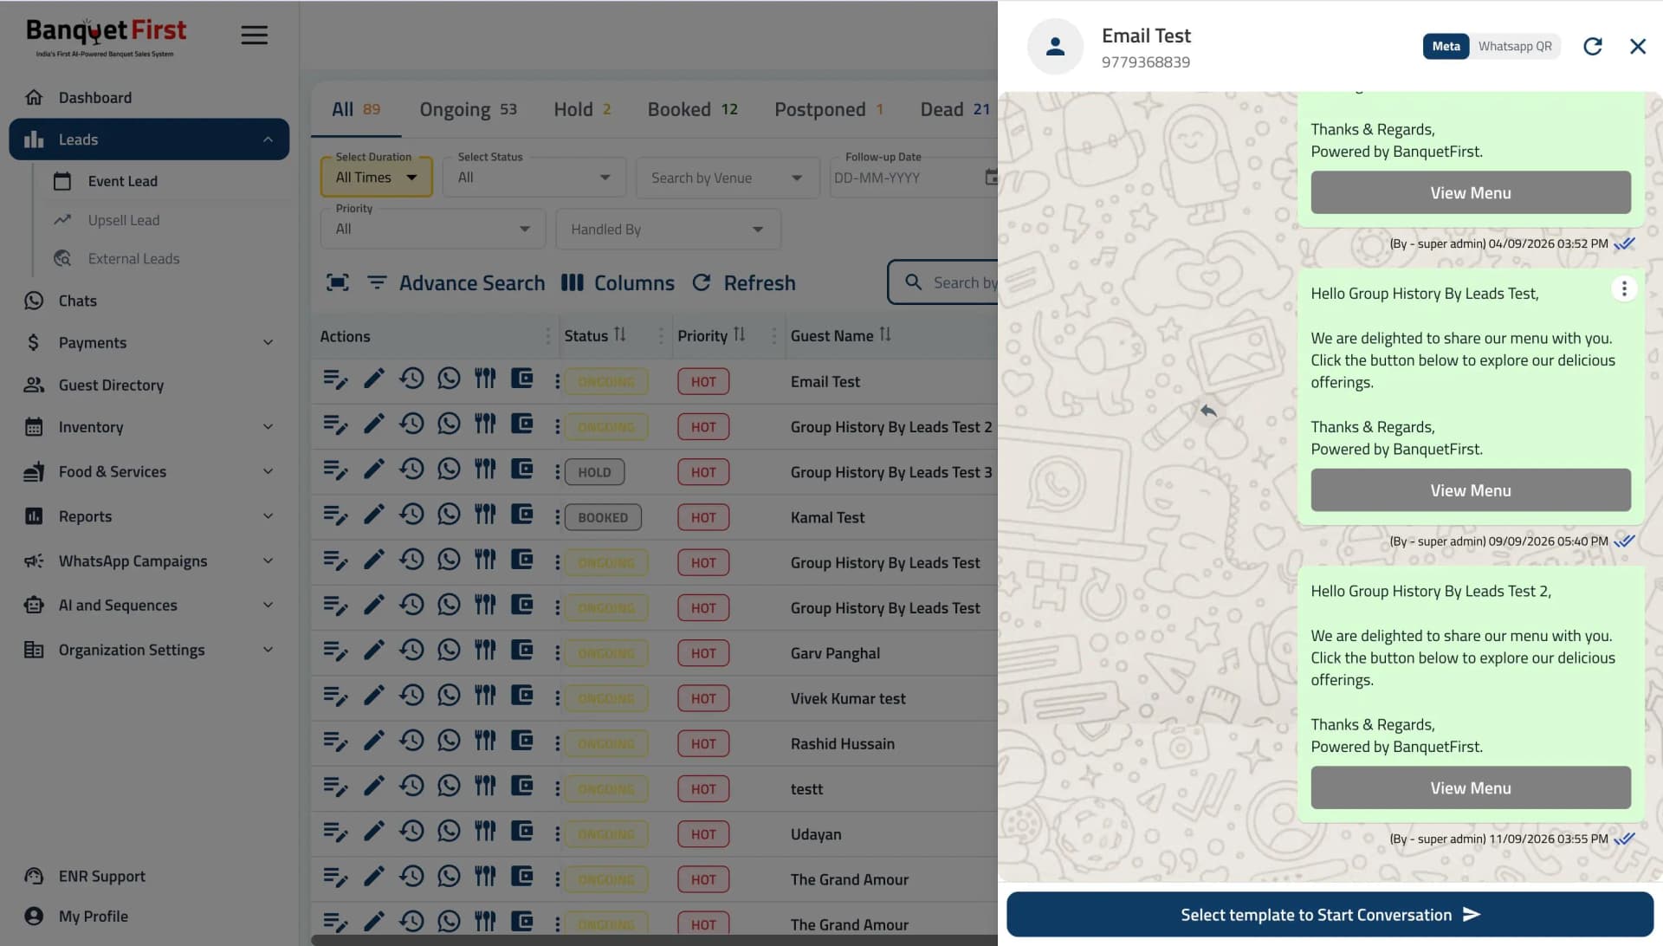This screenshot has width=1663, height=946.
Task: Click food menu fork icon for Udayan row
Action: [485, 831]
